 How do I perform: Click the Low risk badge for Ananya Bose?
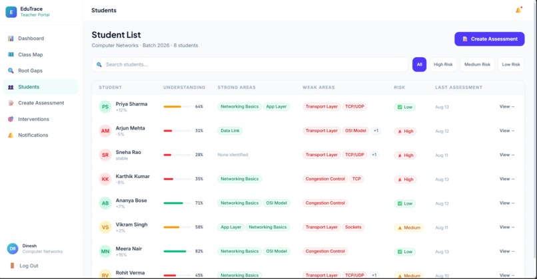tap(405, 203)
